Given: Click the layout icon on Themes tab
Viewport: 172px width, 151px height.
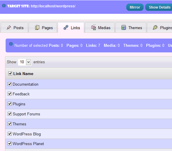Looking at the screenshot, I should 124,28.
